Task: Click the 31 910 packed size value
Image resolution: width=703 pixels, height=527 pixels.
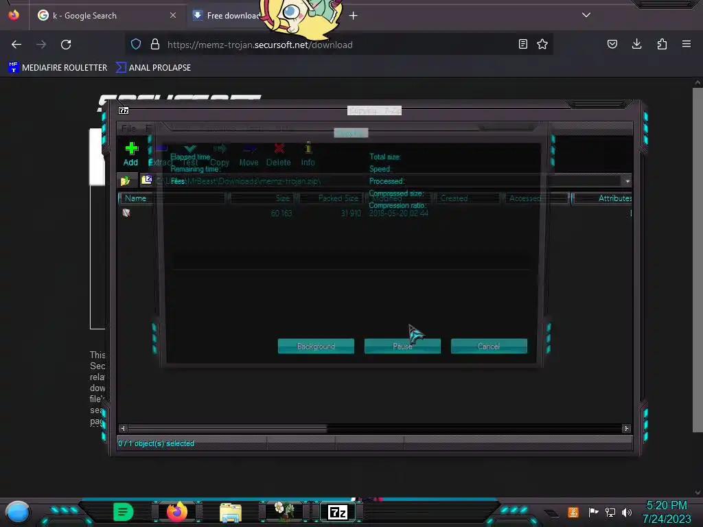Action: [x=351, y=213]
